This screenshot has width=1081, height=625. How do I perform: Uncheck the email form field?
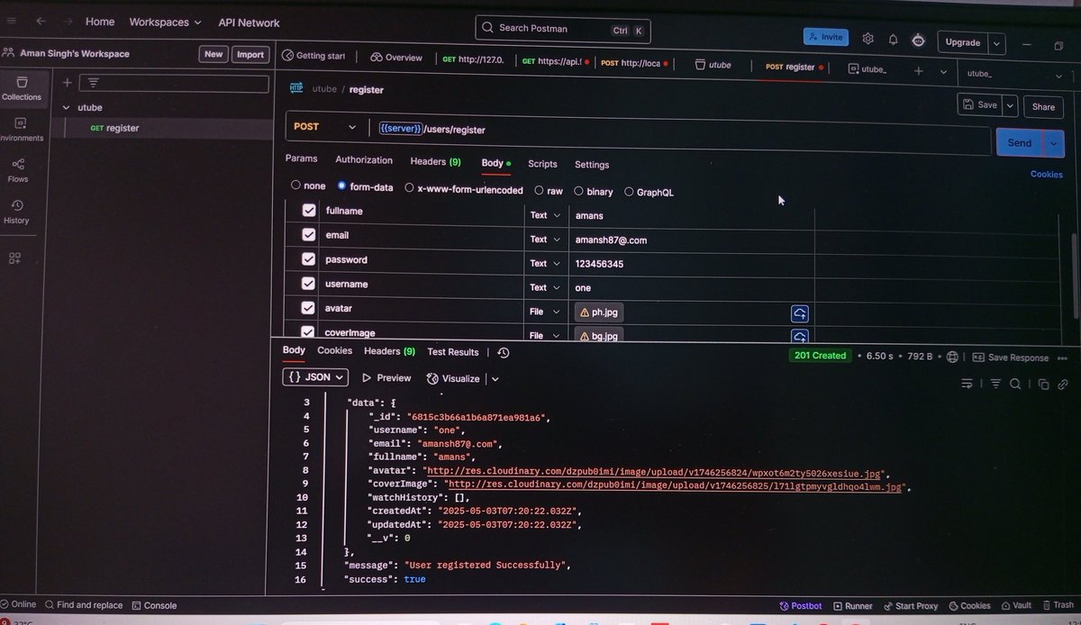[x=309, y=235]
